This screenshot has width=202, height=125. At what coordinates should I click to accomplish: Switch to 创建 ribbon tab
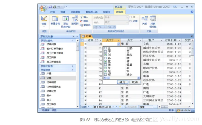63,12
